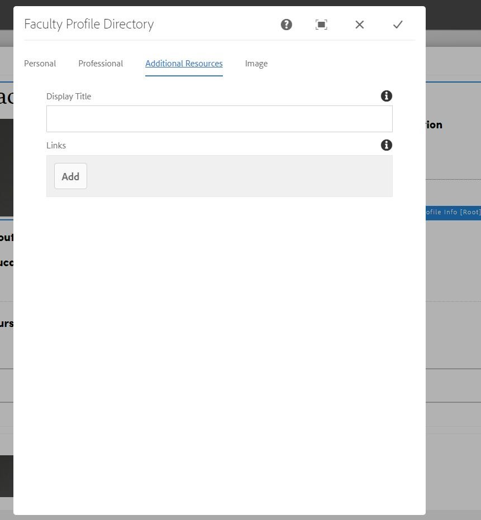This screenshot has width=481, height=520.
Task: Cancel the dialog with the X icon
Action: tap(360, 25)
